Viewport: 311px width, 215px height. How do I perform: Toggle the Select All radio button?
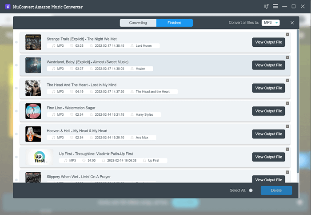pyautogui.click(x=251, y=191)
